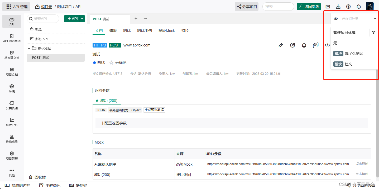Screen dimensions: 379x189
Task: Click the 切回新版 button
Action: coord(309,7)
